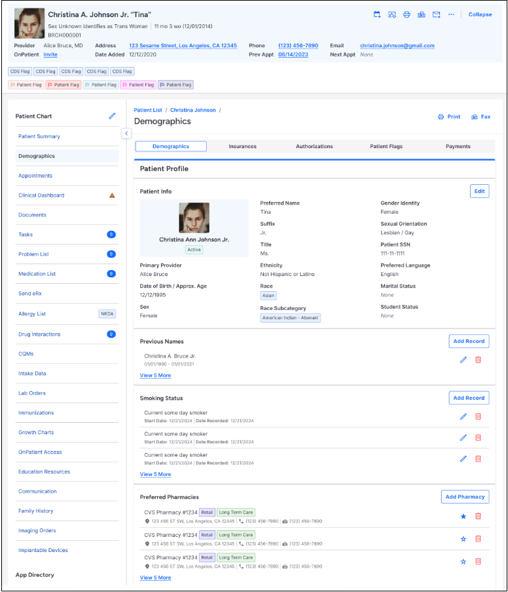Delete the first CVS Pharmacy entry

[478, 516]
